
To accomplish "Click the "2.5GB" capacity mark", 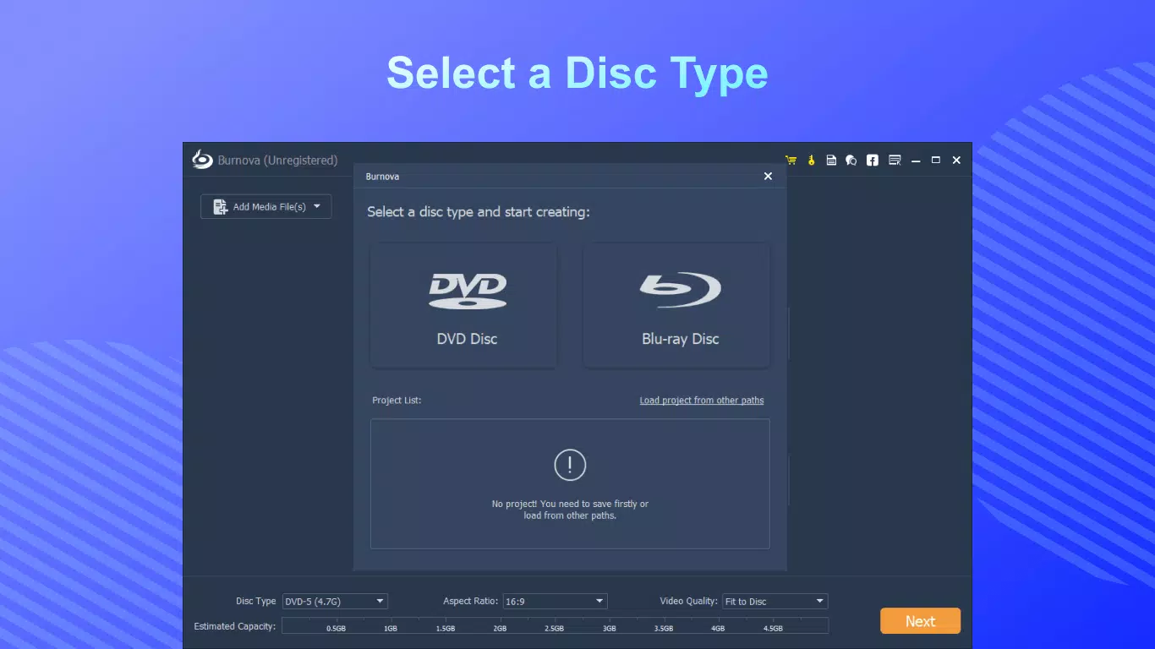I will pyautogui.click(x=554, y=629).
